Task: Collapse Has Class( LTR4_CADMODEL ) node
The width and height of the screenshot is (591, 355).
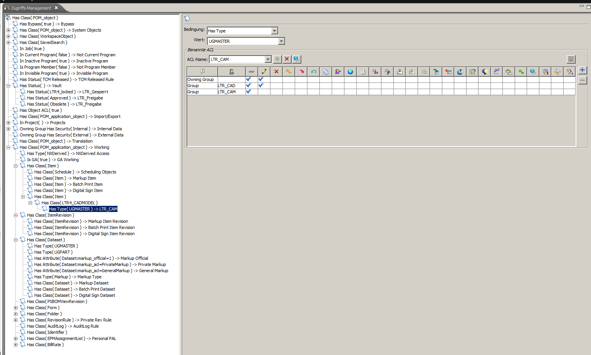Action: (x=30, y=203)
